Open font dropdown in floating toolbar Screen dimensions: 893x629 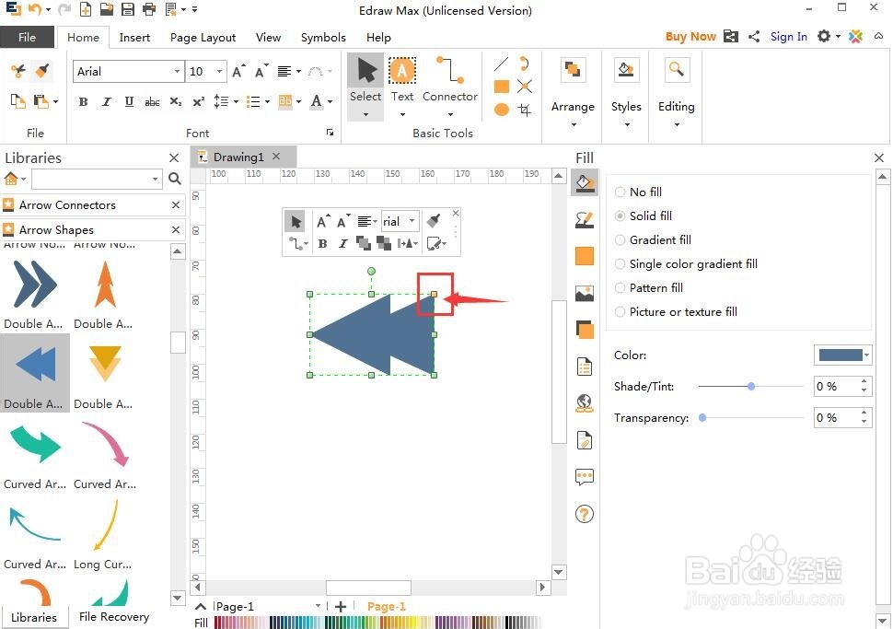tap(412, 221)
